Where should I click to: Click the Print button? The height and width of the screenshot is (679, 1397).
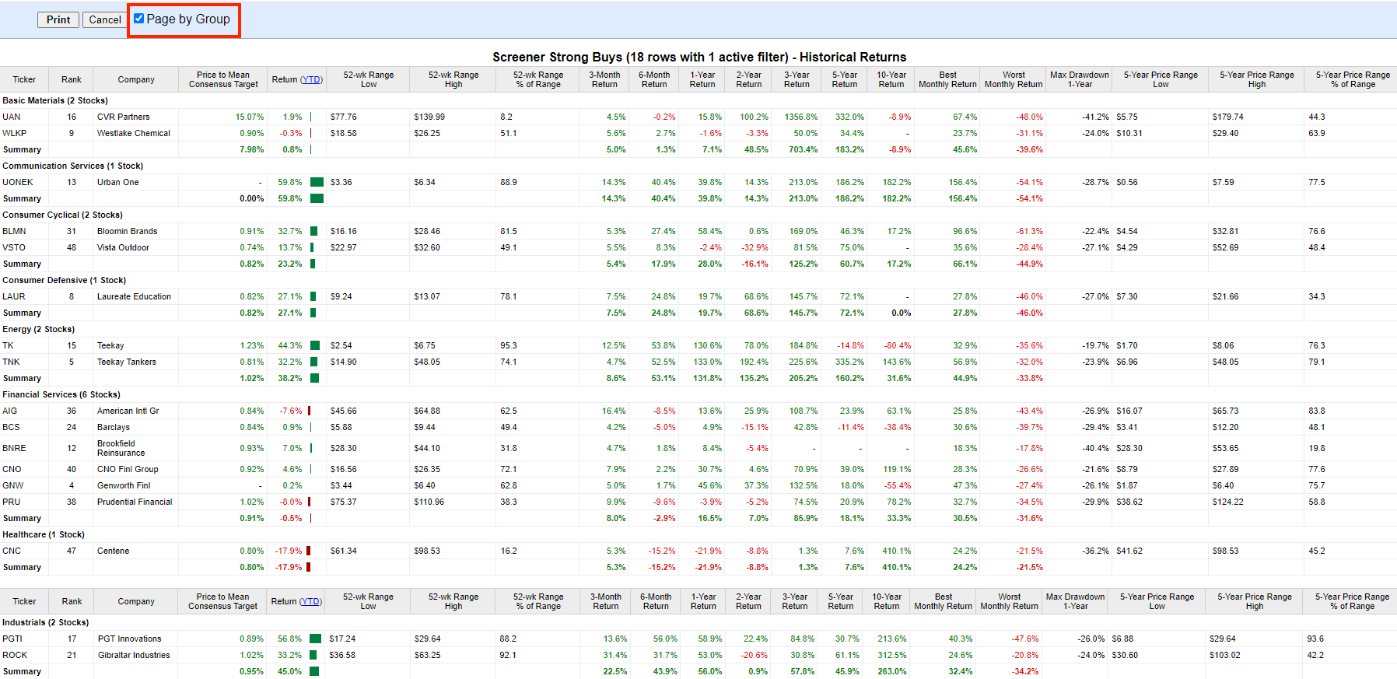coord(58,19)
